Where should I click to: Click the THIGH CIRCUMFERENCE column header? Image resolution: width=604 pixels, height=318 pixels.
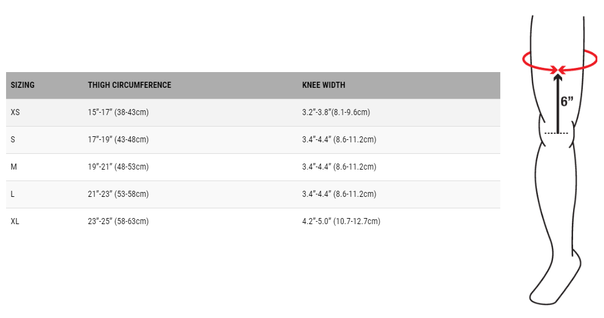point(129,85)
